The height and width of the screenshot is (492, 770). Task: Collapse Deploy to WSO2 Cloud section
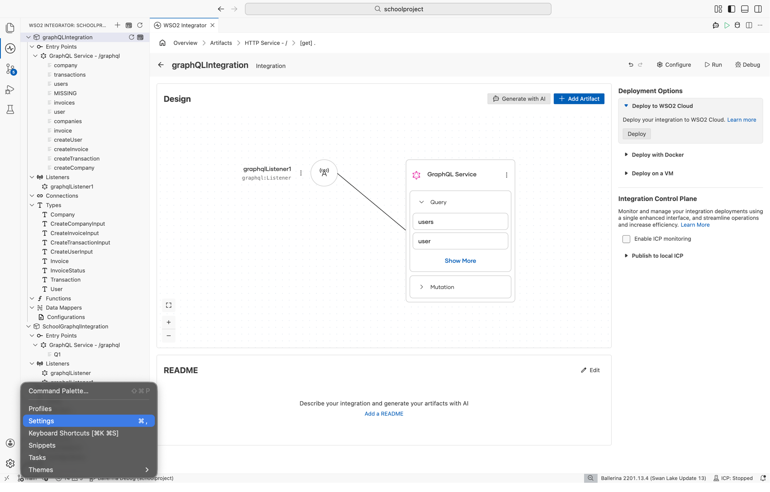pos(626,106)
